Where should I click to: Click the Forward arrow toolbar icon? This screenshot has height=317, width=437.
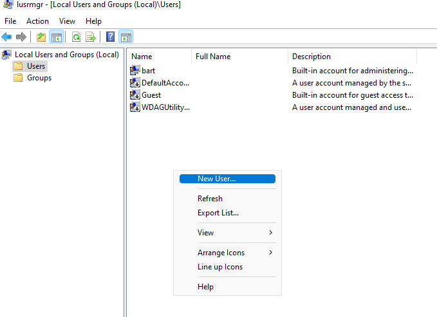click(x=21, y=37)
